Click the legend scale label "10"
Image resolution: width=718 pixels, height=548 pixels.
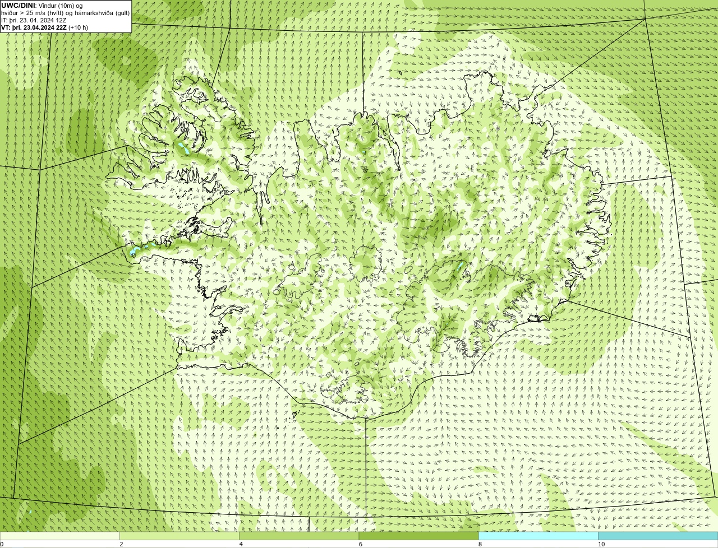[601, 544]
